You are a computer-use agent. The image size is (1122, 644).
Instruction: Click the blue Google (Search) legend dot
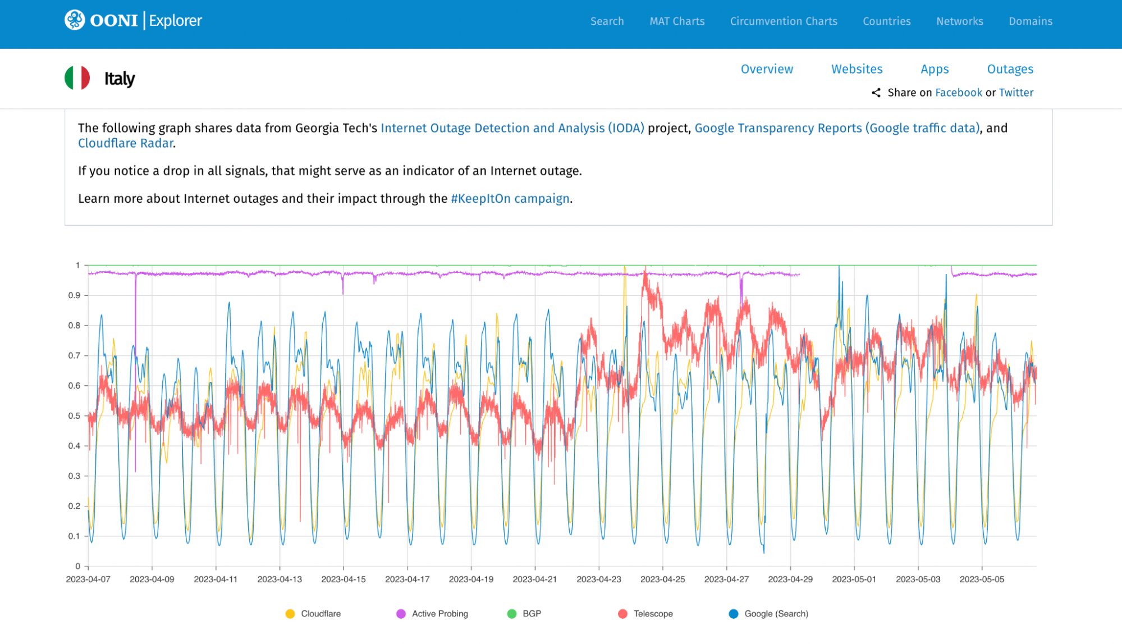point(733,614)
